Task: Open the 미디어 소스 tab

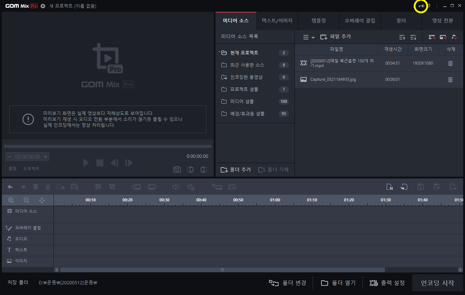Action: click(236, 21)
